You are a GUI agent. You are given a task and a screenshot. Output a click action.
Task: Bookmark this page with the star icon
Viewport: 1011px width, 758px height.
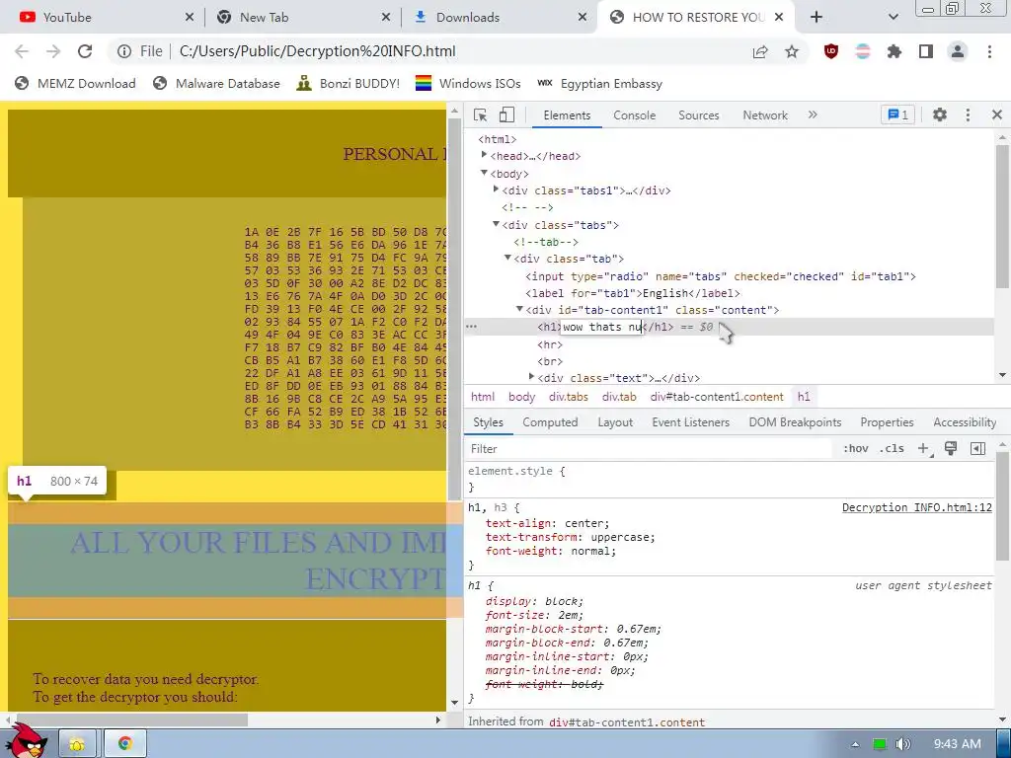tap(792, 51)
